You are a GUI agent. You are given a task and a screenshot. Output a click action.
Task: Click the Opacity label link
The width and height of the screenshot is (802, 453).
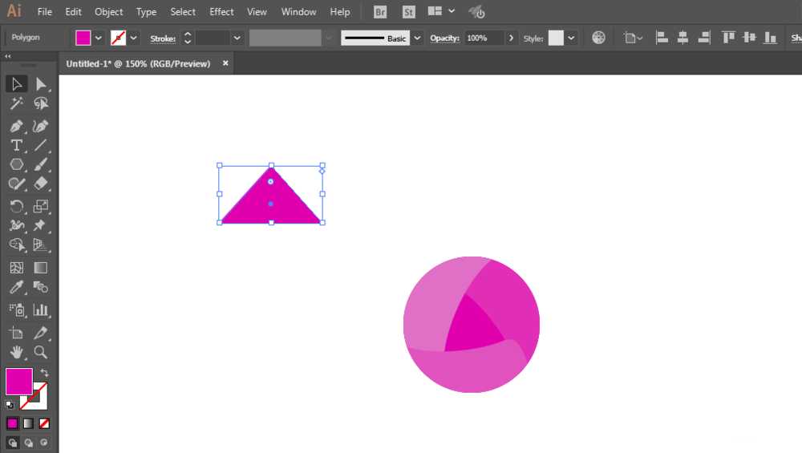(444, 38)
